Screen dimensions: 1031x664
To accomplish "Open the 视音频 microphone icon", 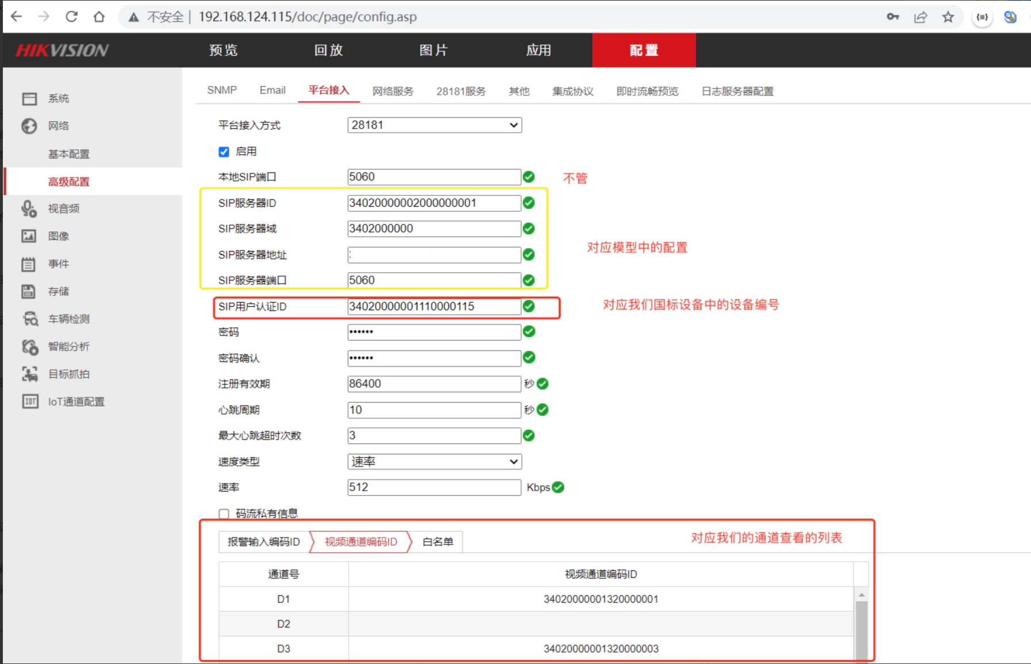I will click(x=29, y=209).
